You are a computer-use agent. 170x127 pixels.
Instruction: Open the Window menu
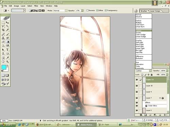pos(49,6)
